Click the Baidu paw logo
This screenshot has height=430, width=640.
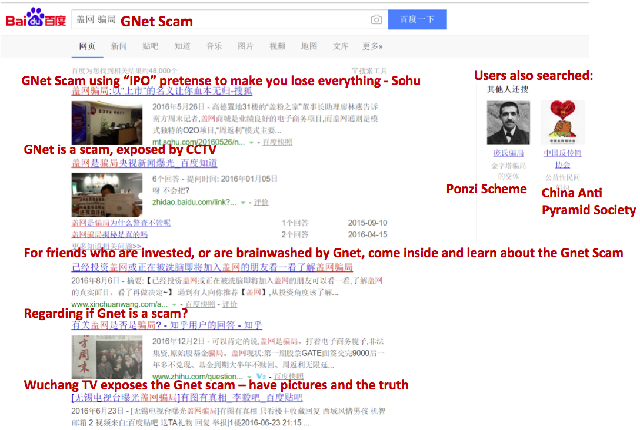pos(36,18)
